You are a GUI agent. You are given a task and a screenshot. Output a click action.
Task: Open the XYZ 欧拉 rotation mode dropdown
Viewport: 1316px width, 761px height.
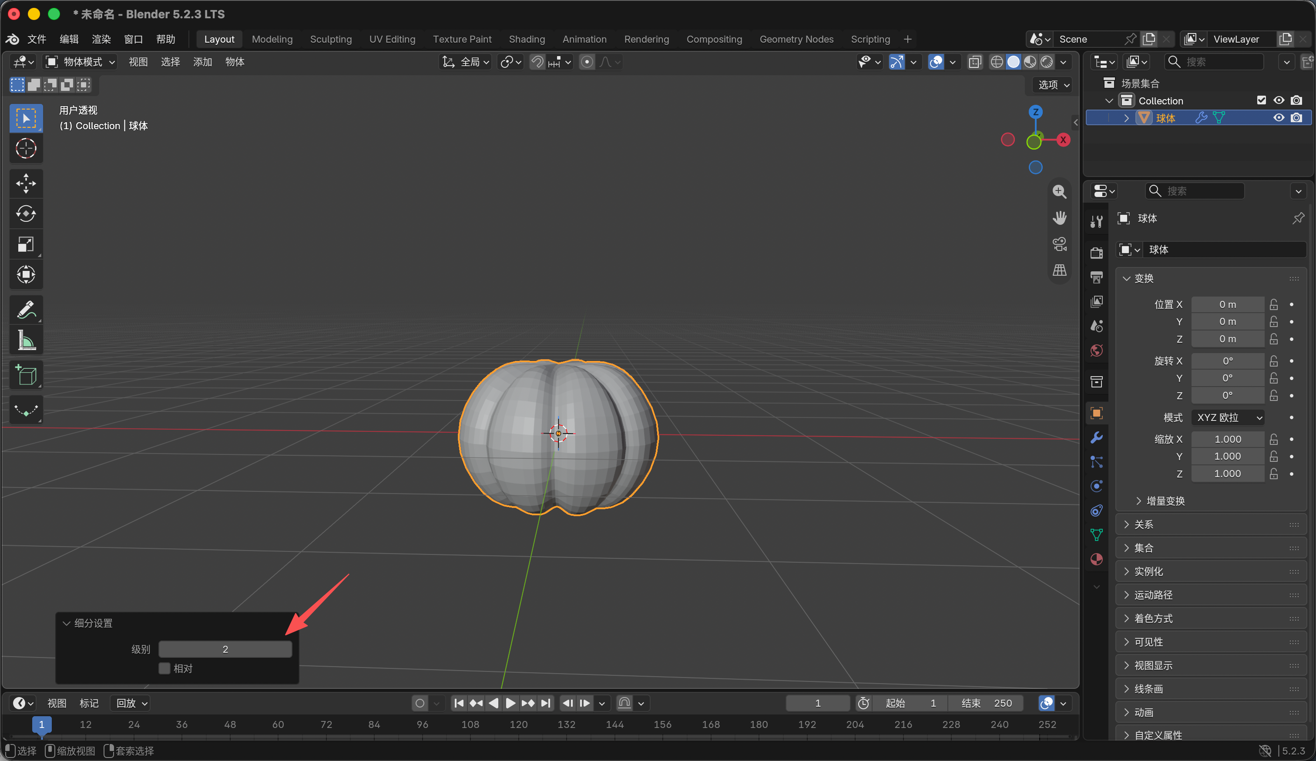coord(1228,417)
